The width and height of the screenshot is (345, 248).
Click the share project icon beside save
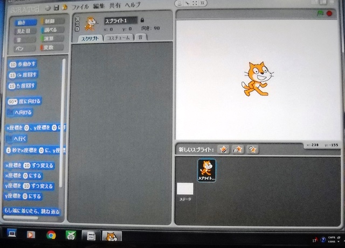(64, 8)
